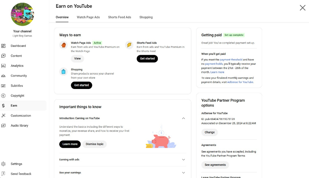309x178 pixels.
Task: Expand the Earning with ads section
Action: [183, 159]
